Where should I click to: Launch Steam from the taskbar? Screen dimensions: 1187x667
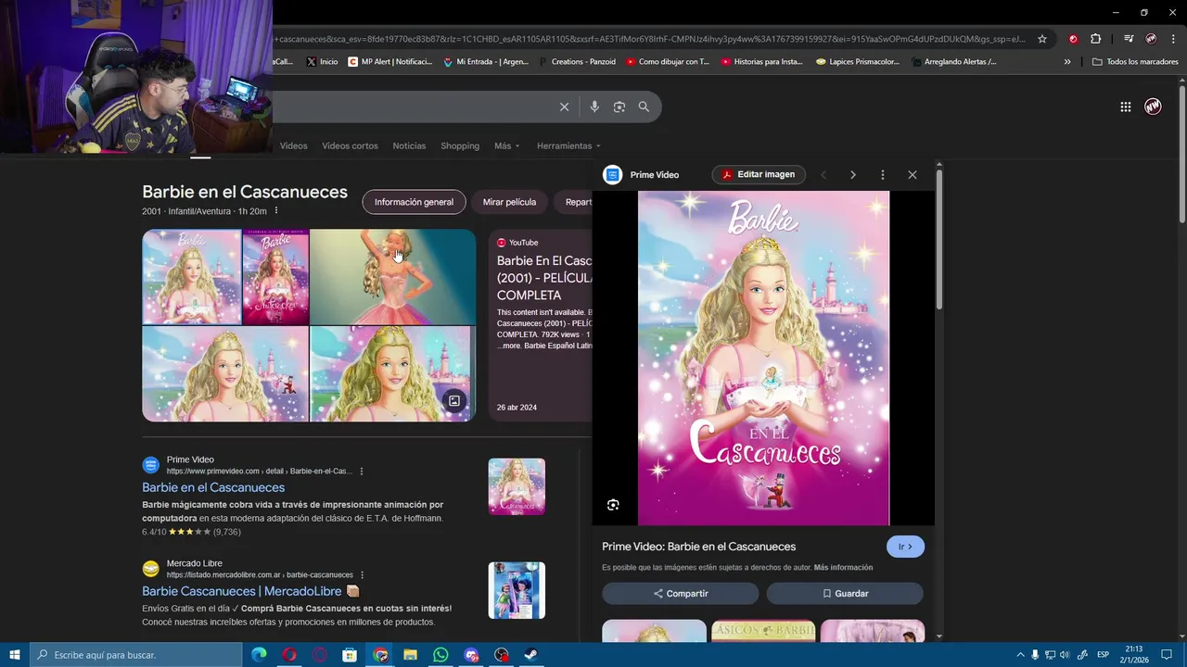tap(531, 655)
